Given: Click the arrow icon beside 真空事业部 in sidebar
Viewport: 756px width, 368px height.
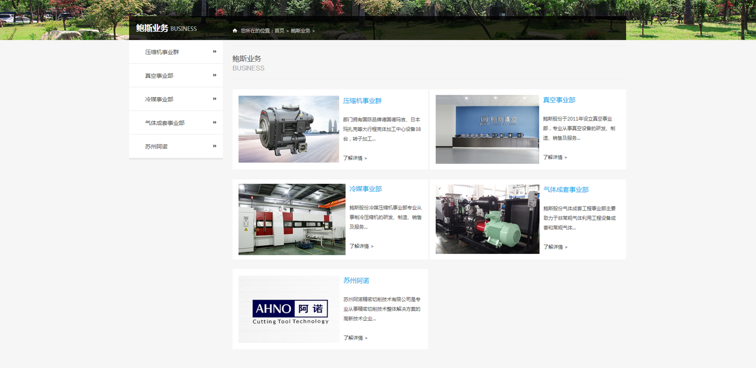Looking at the screenshot, I should point(215,75).
